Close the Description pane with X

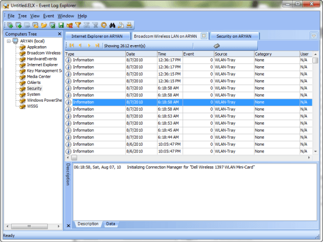[68, 226]
